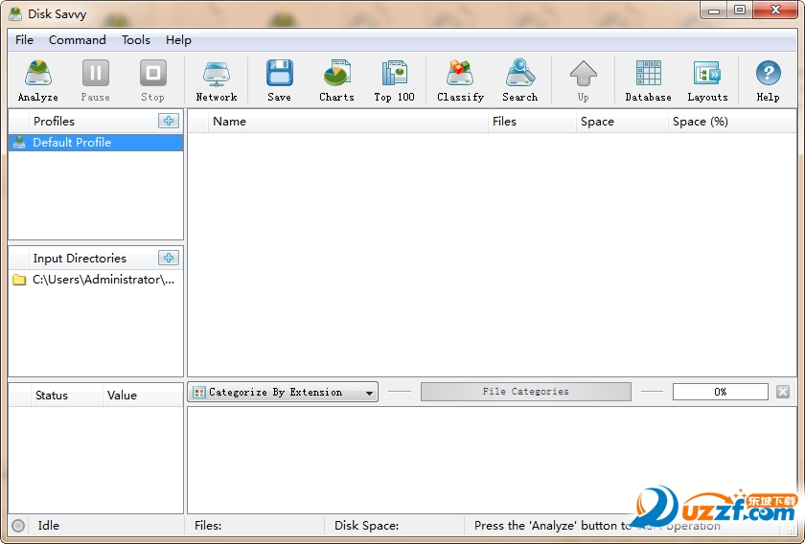The width and height of the screenshot is (805, 544).
Task: Open the Tools menu
Action: [136, 39]
